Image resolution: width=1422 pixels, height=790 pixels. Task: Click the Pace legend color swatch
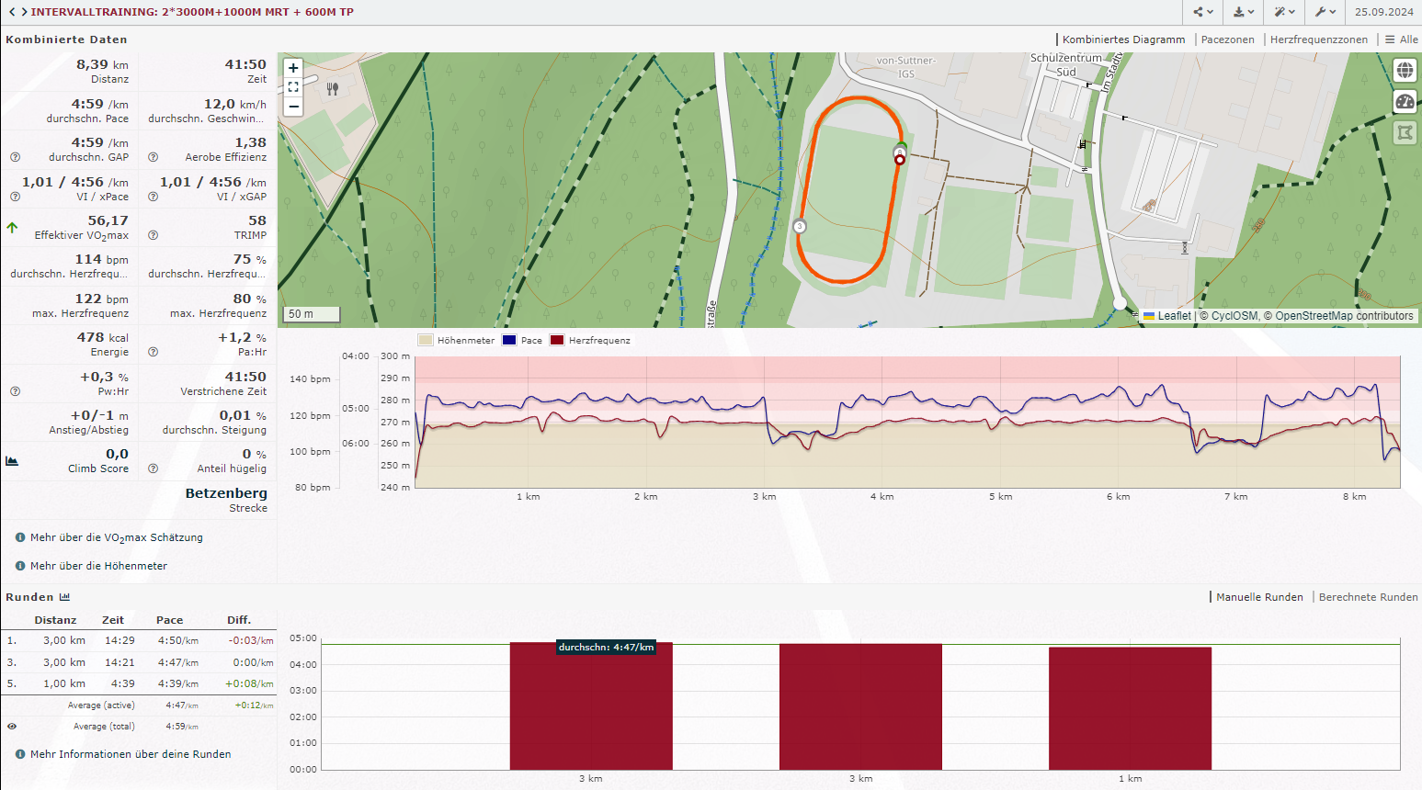[x=509, y=341]
